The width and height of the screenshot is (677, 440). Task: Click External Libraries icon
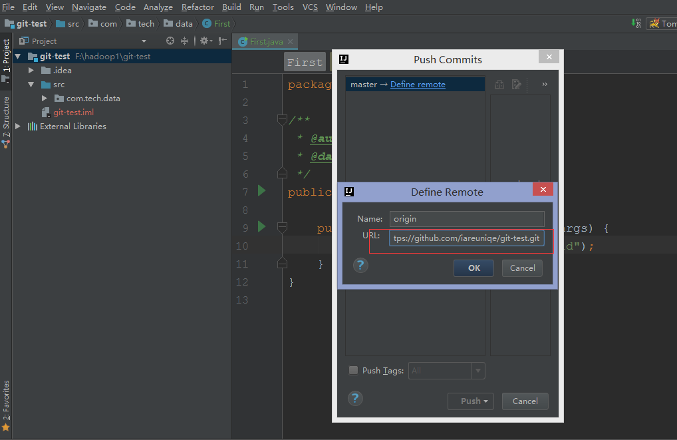pos(33,126)
